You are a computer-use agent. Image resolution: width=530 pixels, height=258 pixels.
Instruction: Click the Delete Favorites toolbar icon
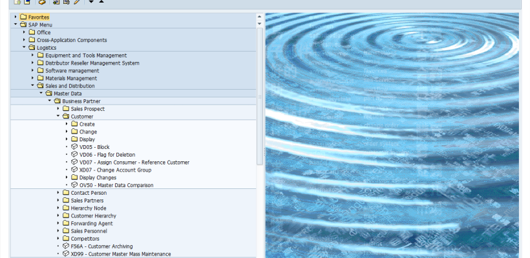66,2
